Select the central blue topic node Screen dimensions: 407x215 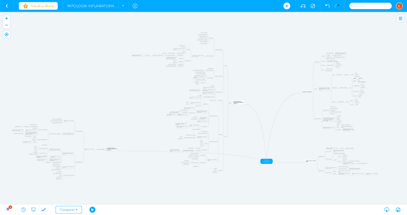point(266,161)
